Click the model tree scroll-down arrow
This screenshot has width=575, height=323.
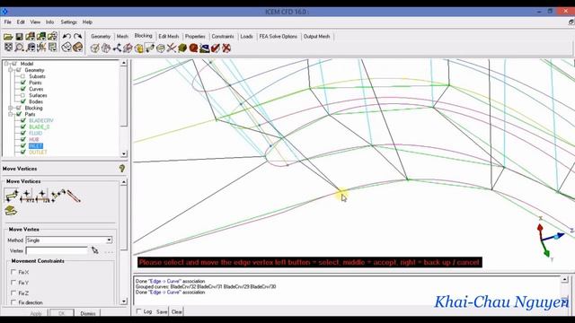124,153
